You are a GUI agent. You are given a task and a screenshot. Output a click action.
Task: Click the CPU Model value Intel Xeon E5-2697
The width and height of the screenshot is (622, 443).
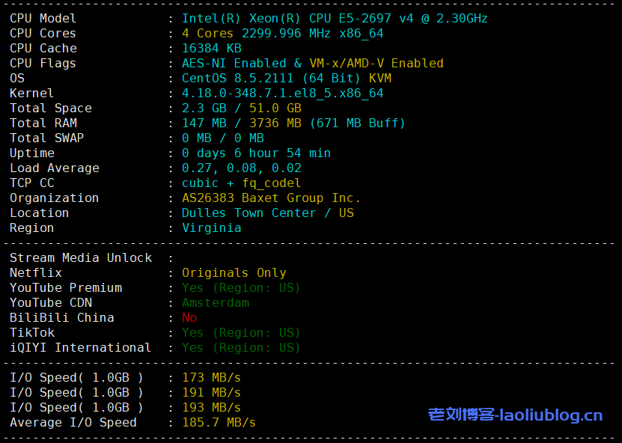335,18
